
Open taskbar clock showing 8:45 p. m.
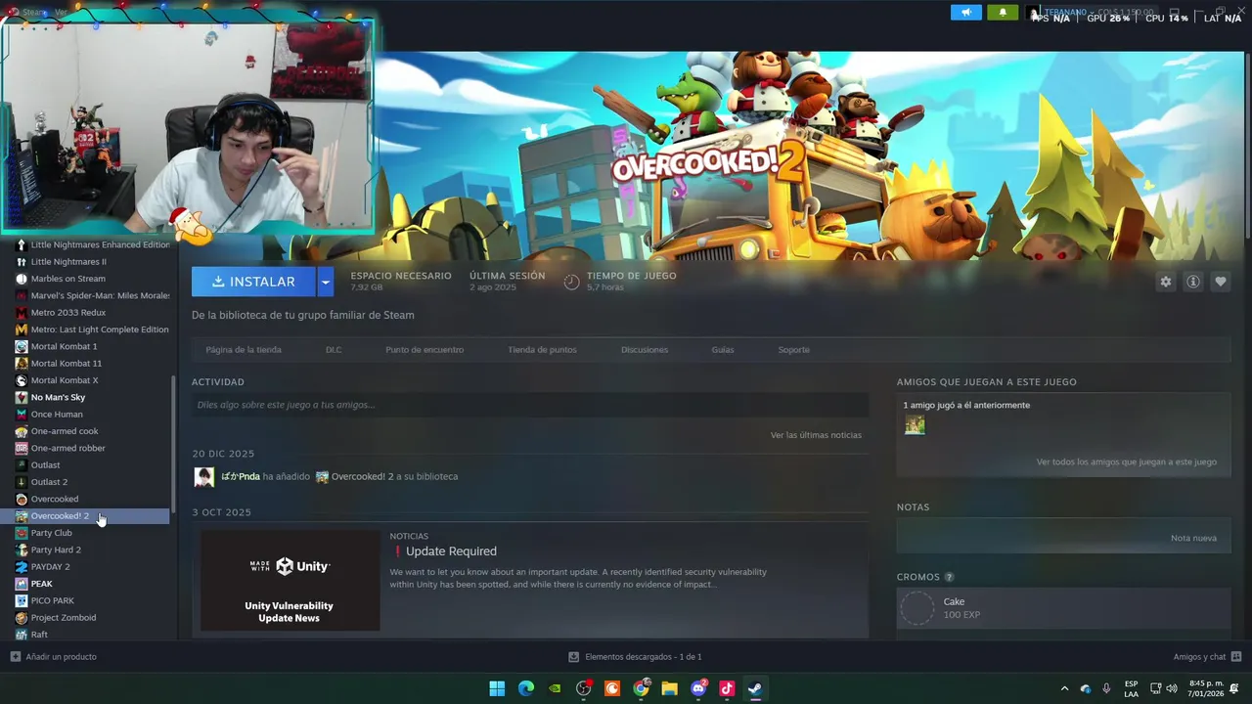pyautogui.click(x=1205, y=688)
